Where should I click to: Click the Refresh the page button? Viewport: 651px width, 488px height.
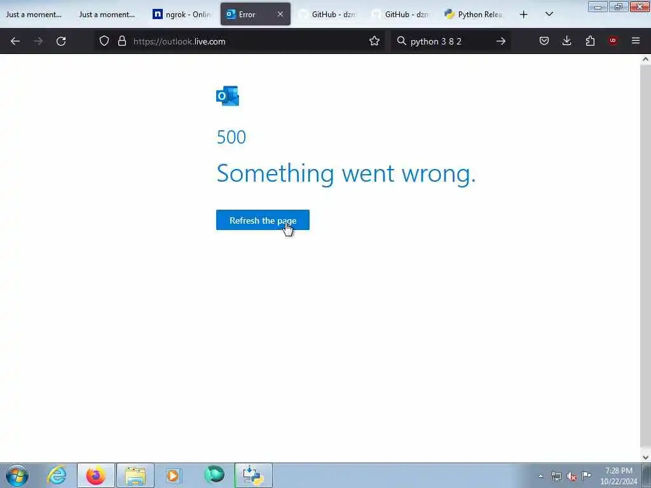pyautogui.click(x=263, y=220)
